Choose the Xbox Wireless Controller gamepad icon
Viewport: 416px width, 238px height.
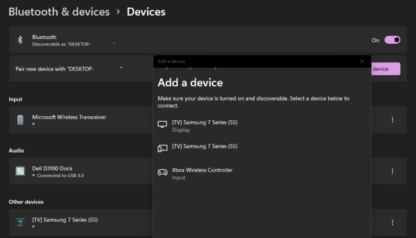tap(162, 173)
